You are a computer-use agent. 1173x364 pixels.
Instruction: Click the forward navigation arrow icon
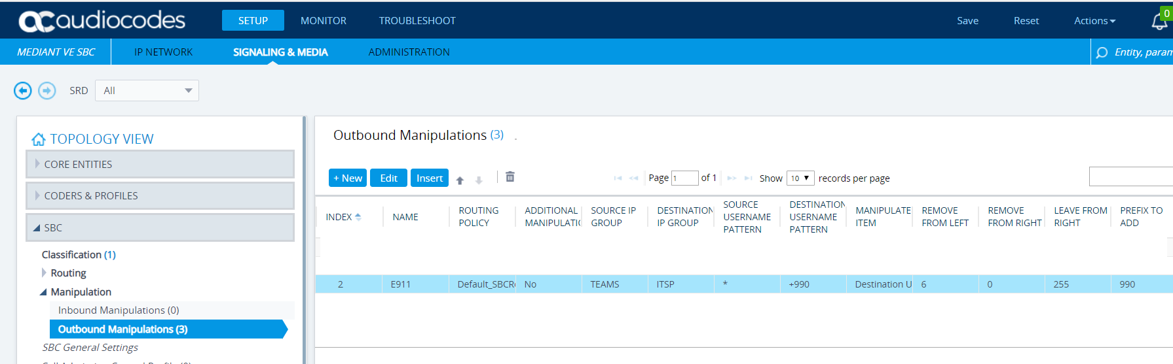[x=47, y=91]
